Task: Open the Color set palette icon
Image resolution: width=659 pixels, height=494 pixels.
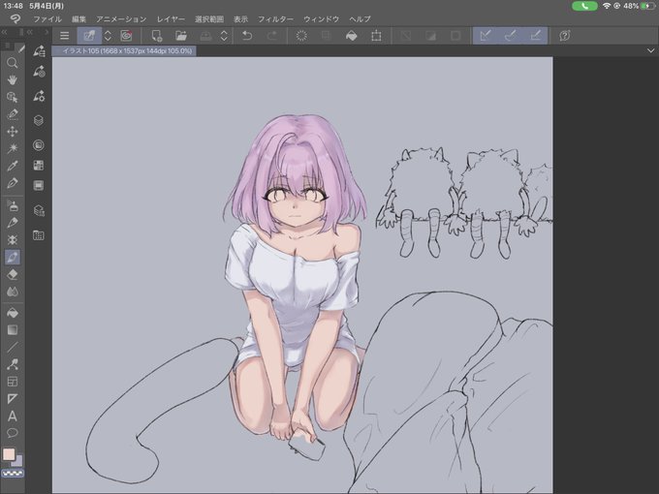Action: [39, 165]
